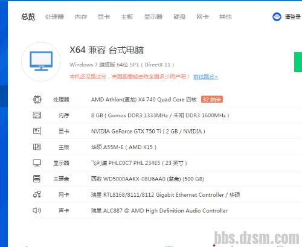Click the 主硬盘 row label
The image size is (302, 247).
click(x=61, y=179)
